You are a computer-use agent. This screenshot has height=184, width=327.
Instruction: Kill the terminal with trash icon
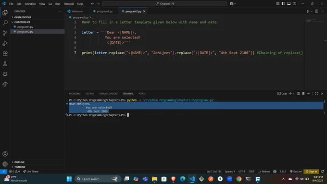303,94
